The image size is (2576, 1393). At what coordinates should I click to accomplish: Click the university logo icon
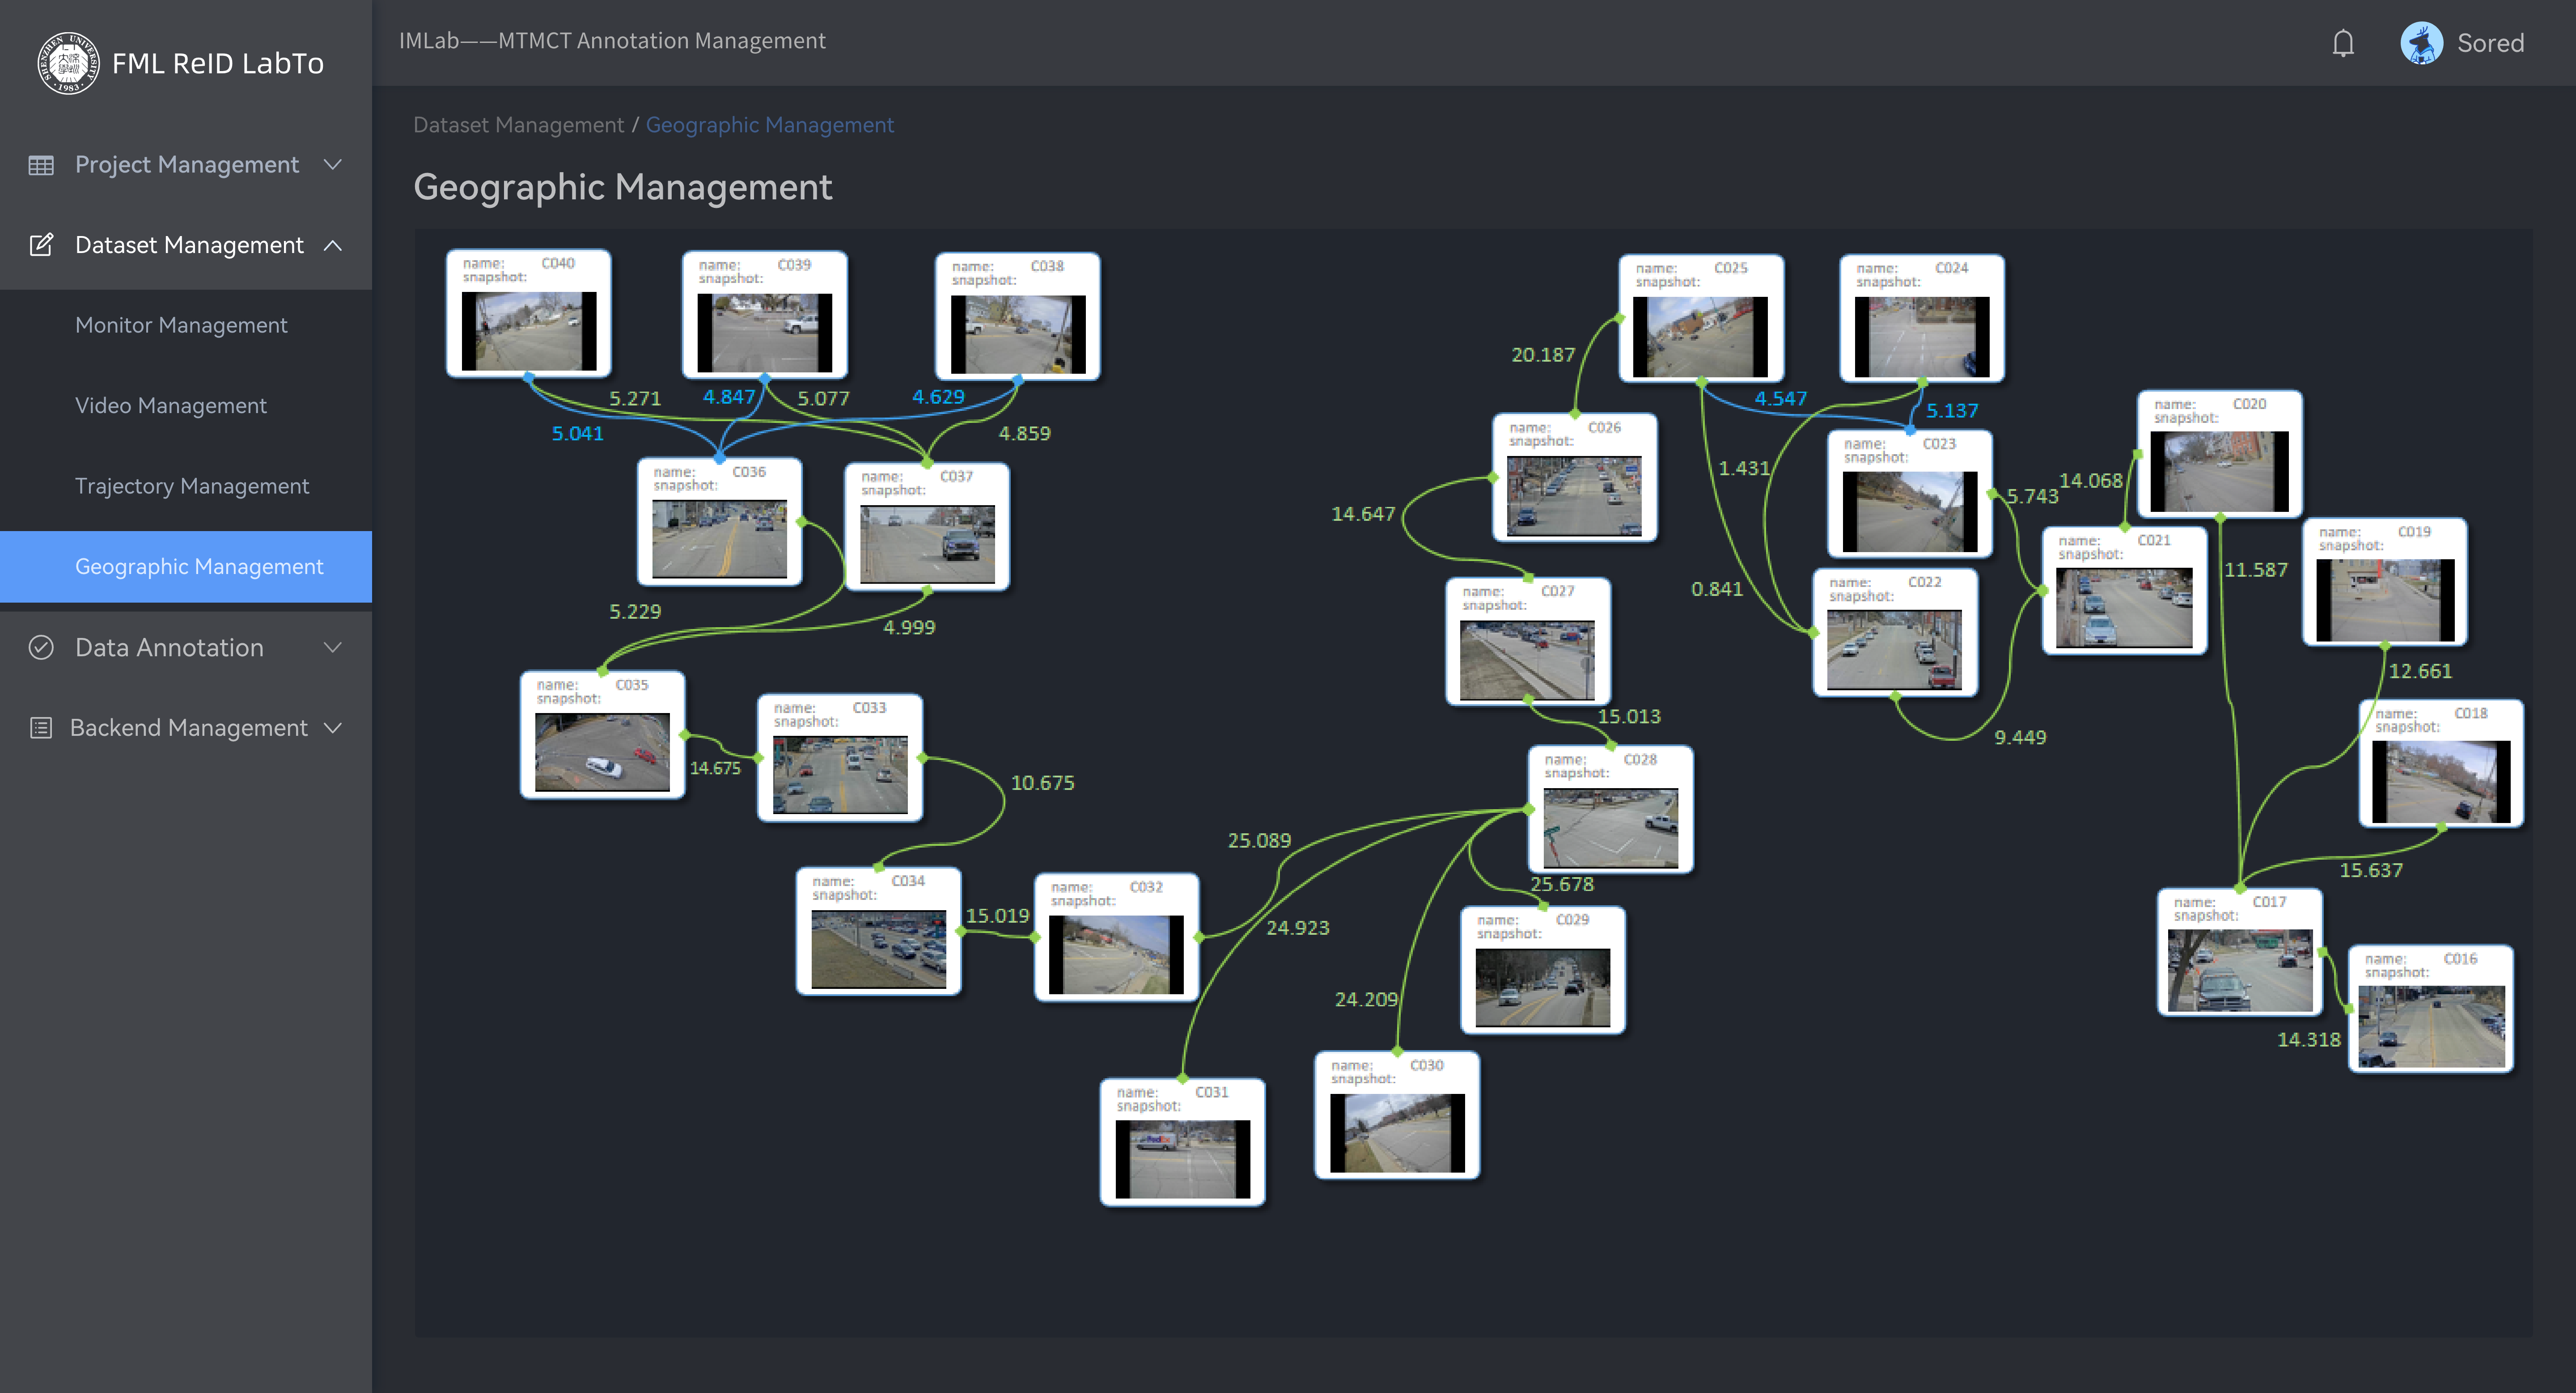[x=68, y=63]
